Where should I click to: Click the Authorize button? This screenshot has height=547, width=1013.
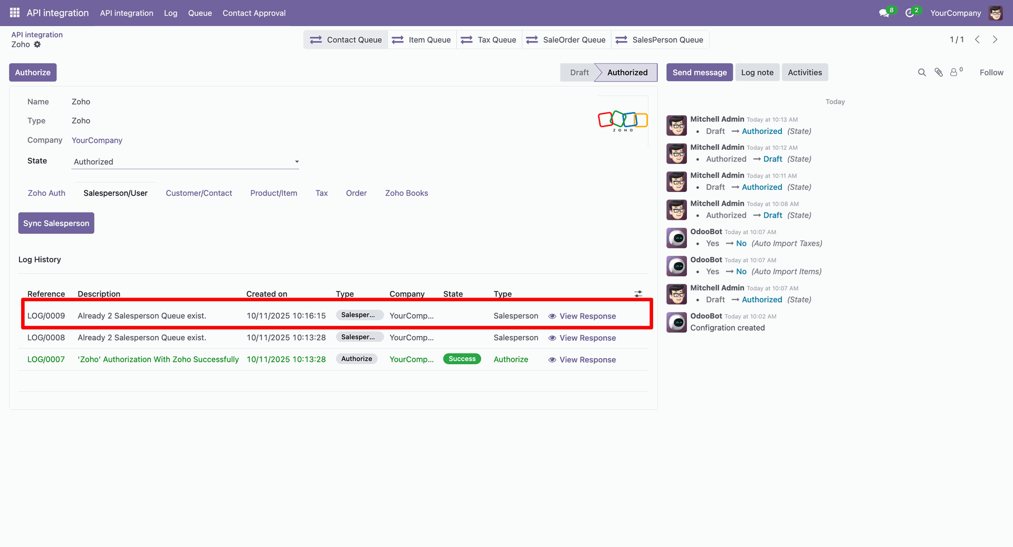click(33, 72)
